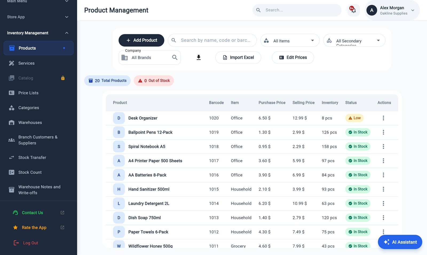Open actions menu for Dish Soap 750ml
Image resolution: width=427 pixels, height=255 pixels.
[x=383, y=218]
